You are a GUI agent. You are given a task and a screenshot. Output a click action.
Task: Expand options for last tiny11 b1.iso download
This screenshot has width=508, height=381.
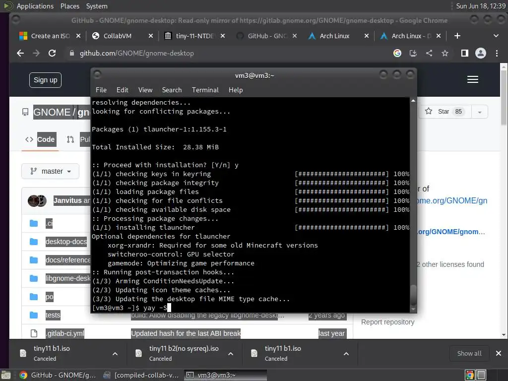coord(346,354)
